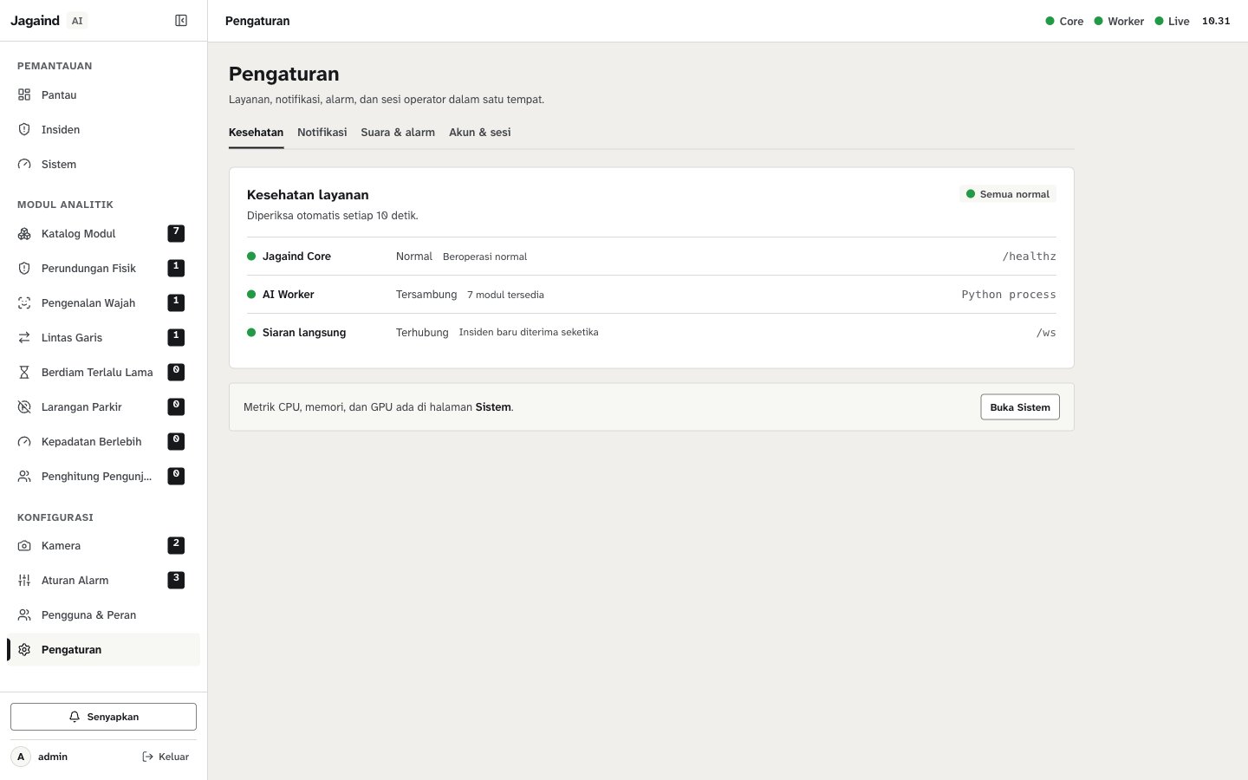Image resolution: width=1248 pixels, height=780 pixels.
Task: Click the Core status indicator in top bar
Action: [x=1064, y=21]
